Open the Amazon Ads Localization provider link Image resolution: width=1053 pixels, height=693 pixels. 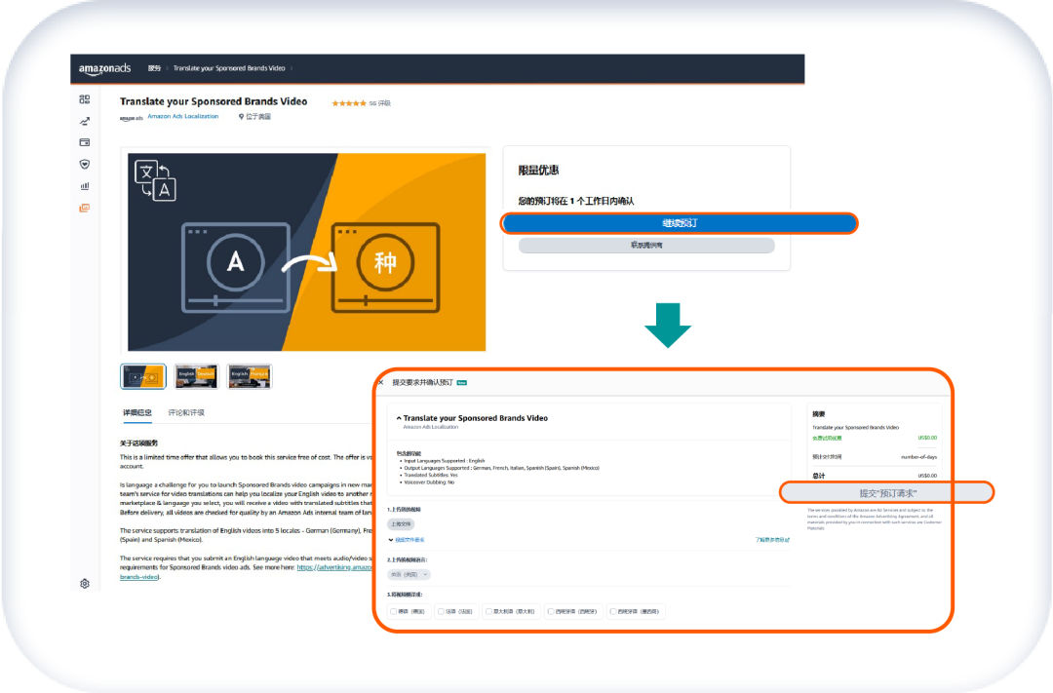click(182, 117)
